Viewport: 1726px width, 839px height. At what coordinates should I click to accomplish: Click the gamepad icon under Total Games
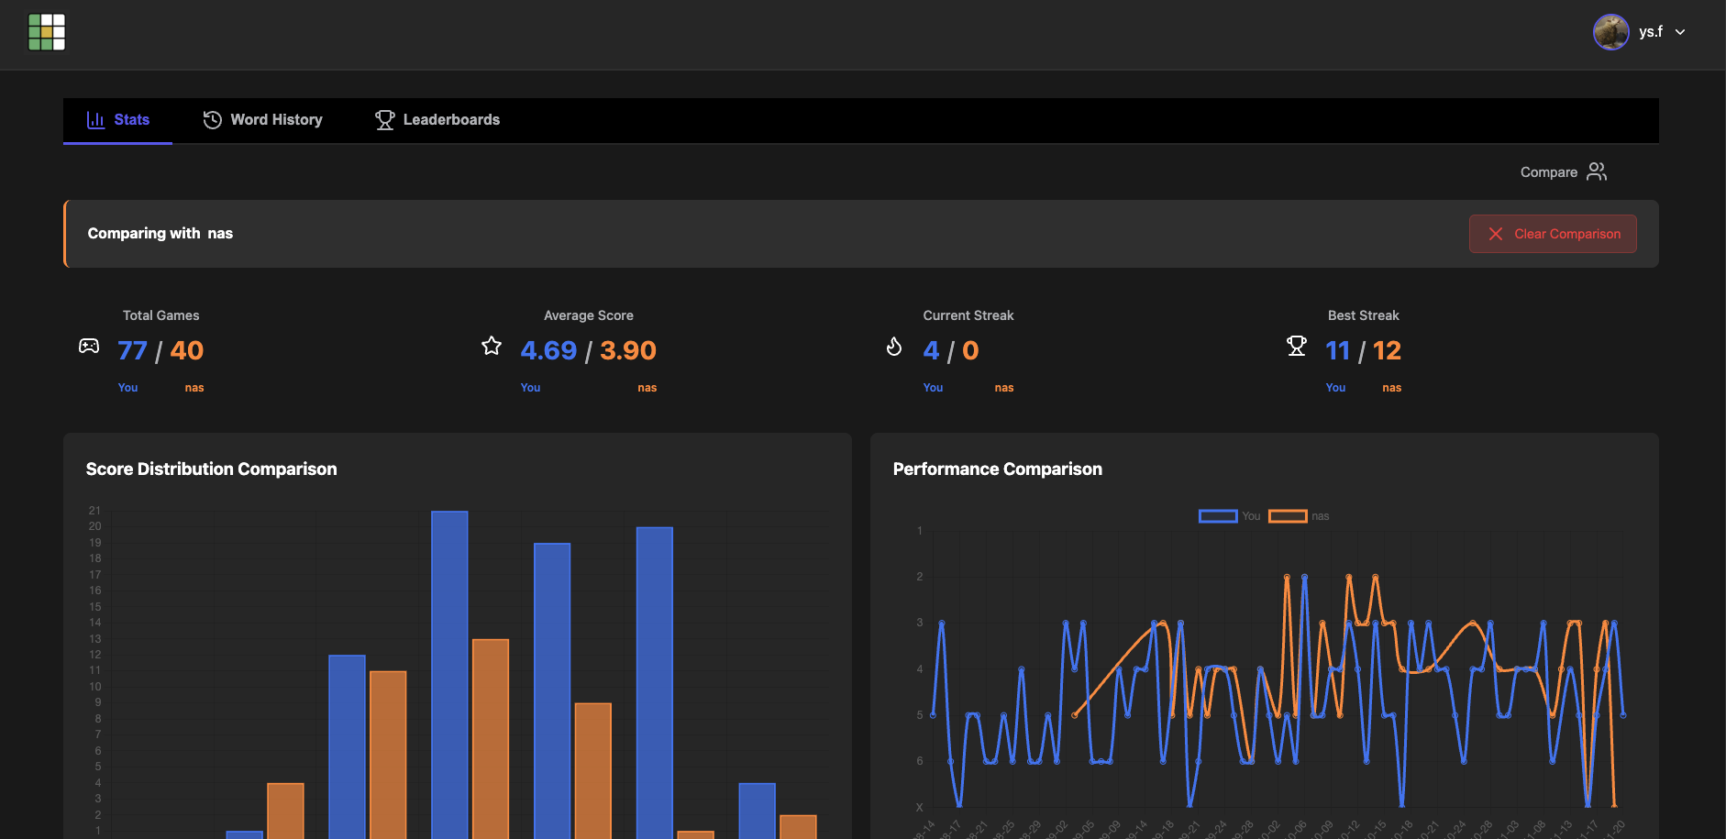pos(88,346)
